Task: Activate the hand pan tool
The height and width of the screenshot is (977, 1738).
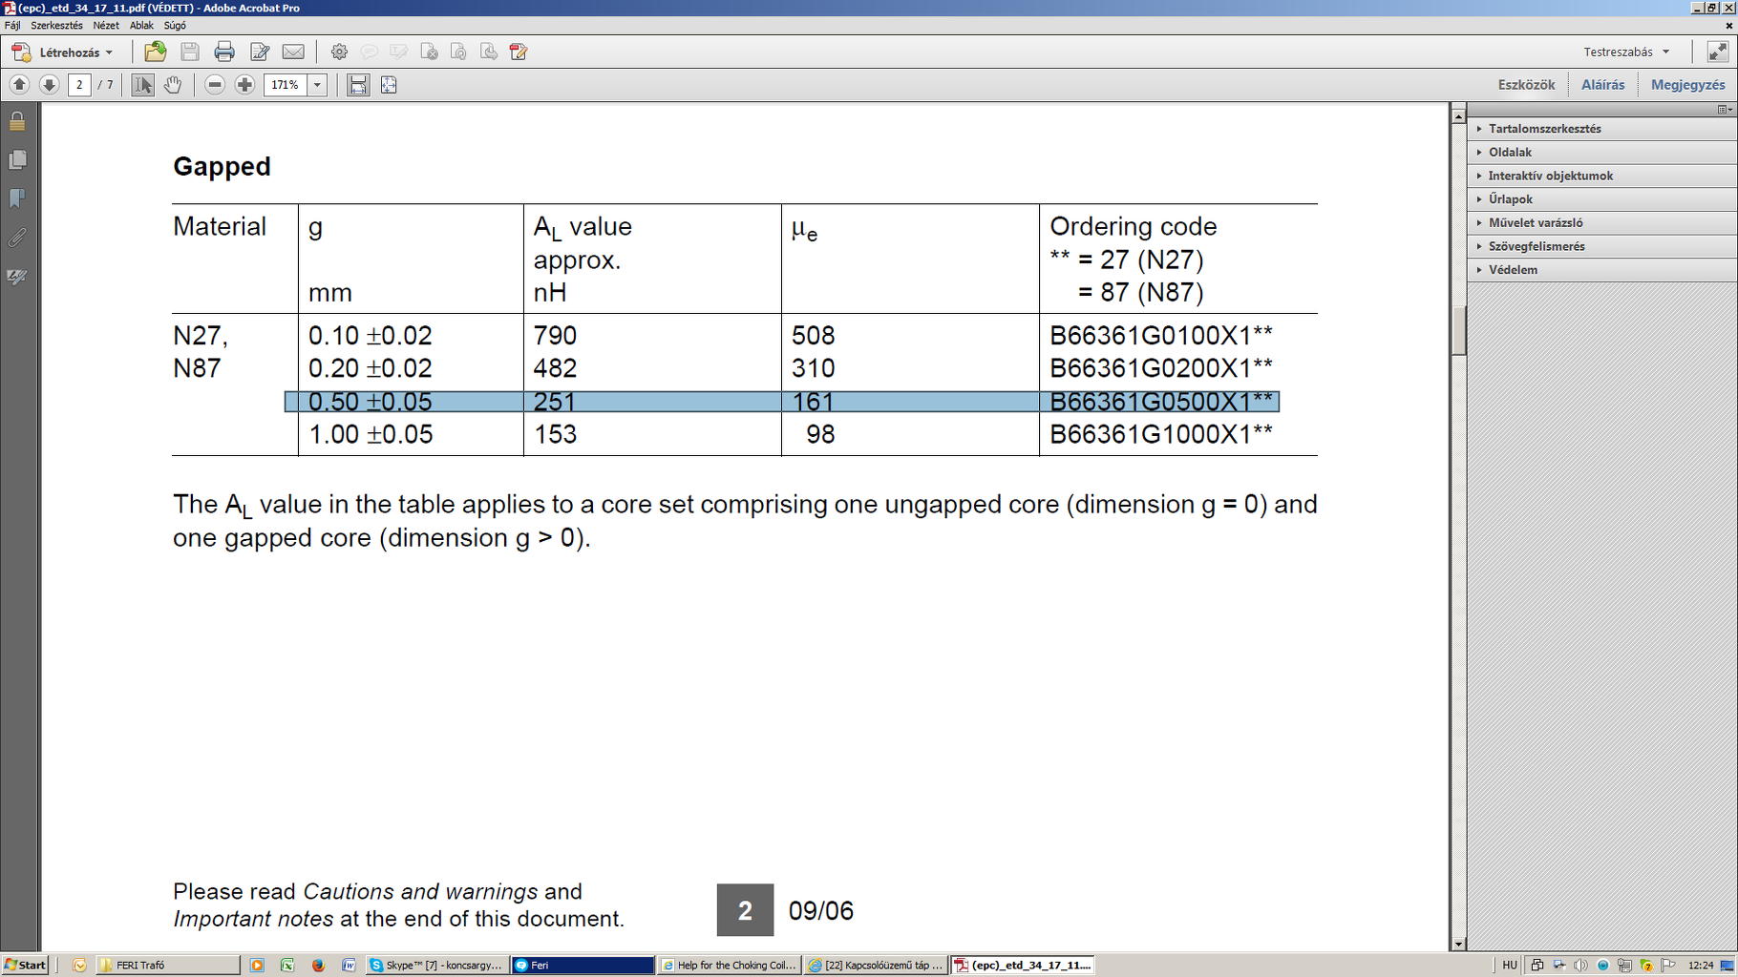Action: [x=172, y=85]
